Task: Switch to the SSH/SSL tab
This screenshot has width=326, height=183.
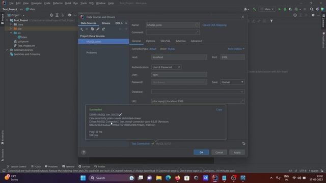Action: point(165,41)
